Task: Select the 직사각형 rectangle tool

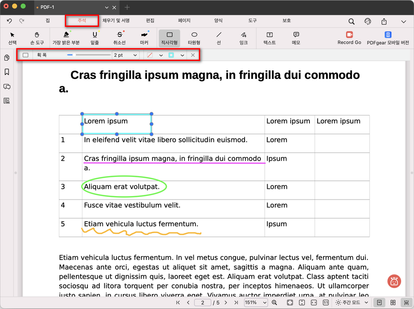Action: click(169, 38)
